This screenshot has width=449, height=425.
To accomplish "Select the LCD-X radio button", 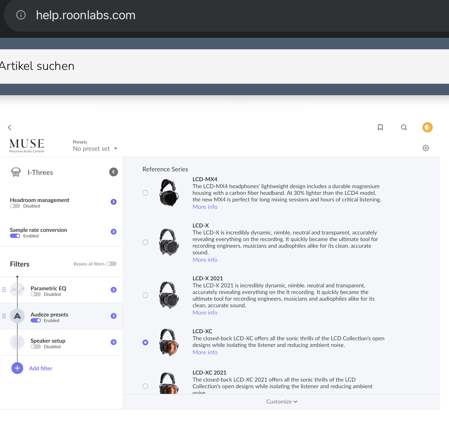I will 145,242.
